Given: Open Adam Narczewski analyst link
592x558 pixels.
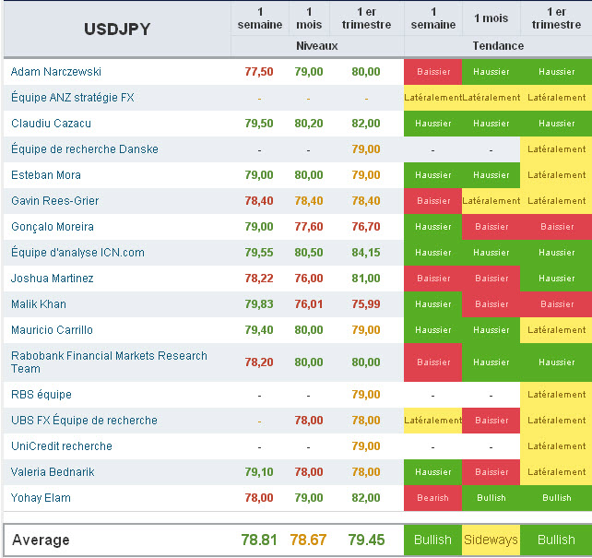Looking at the screenshot, I should point(56,72).
